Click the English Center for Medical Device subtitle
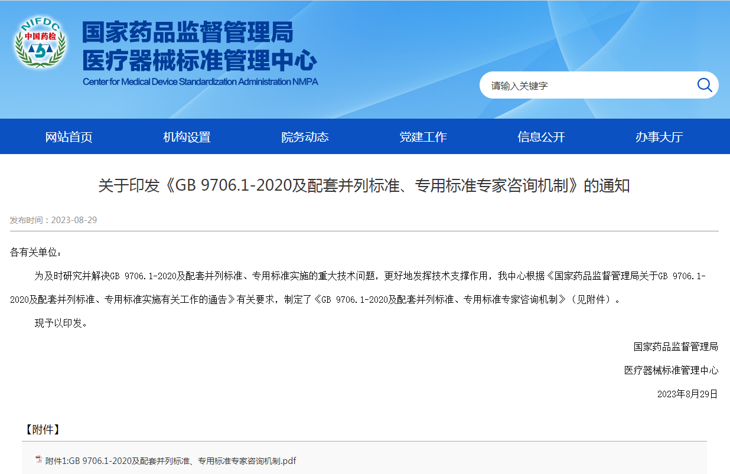 pyautogui.click(x=200, y=81)
